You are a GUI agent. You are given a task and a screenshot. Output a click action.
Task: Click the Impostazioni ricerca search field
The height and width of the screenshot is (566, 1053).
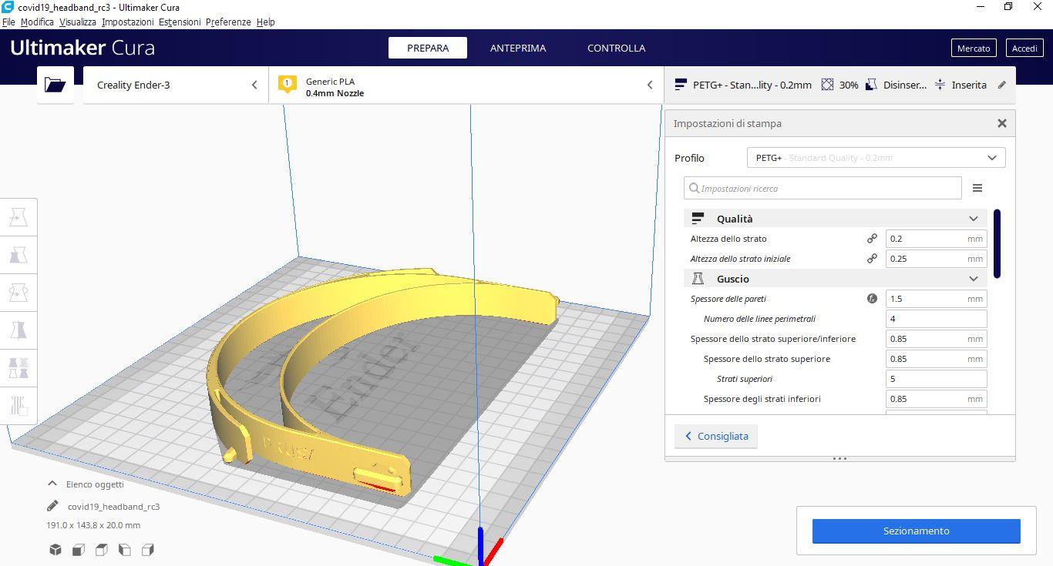click(x=823, y=189)
